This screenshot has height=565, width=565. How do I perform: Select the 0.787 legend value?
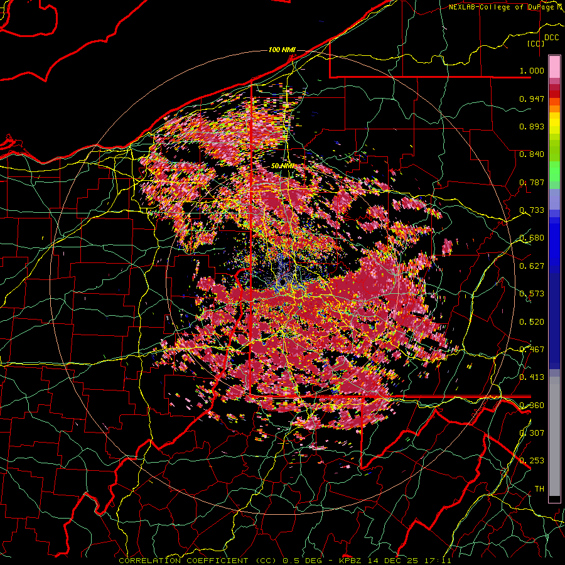tap(532, 182)
